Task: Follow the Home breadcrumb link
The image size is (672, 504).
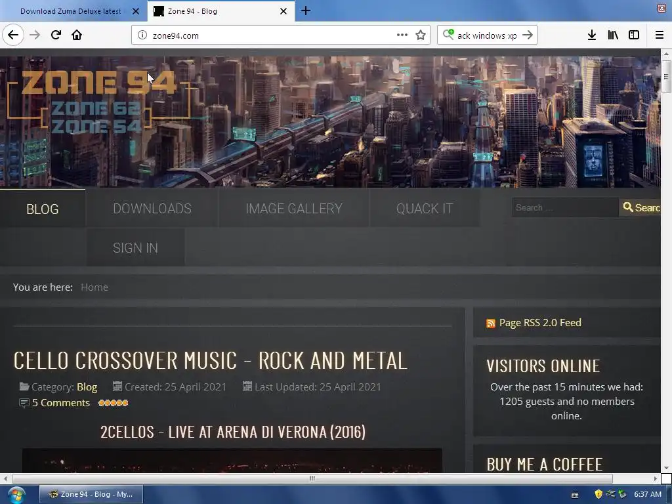Action: (x=94, y=287)
